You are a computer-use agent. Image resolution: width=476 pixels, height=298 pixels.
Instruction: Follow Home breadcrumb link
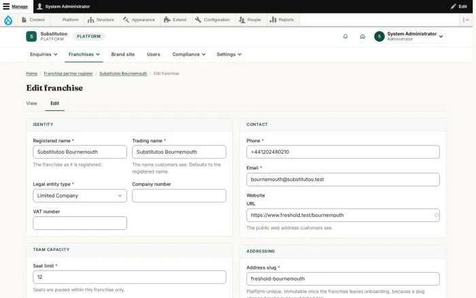tap(31, 73)
